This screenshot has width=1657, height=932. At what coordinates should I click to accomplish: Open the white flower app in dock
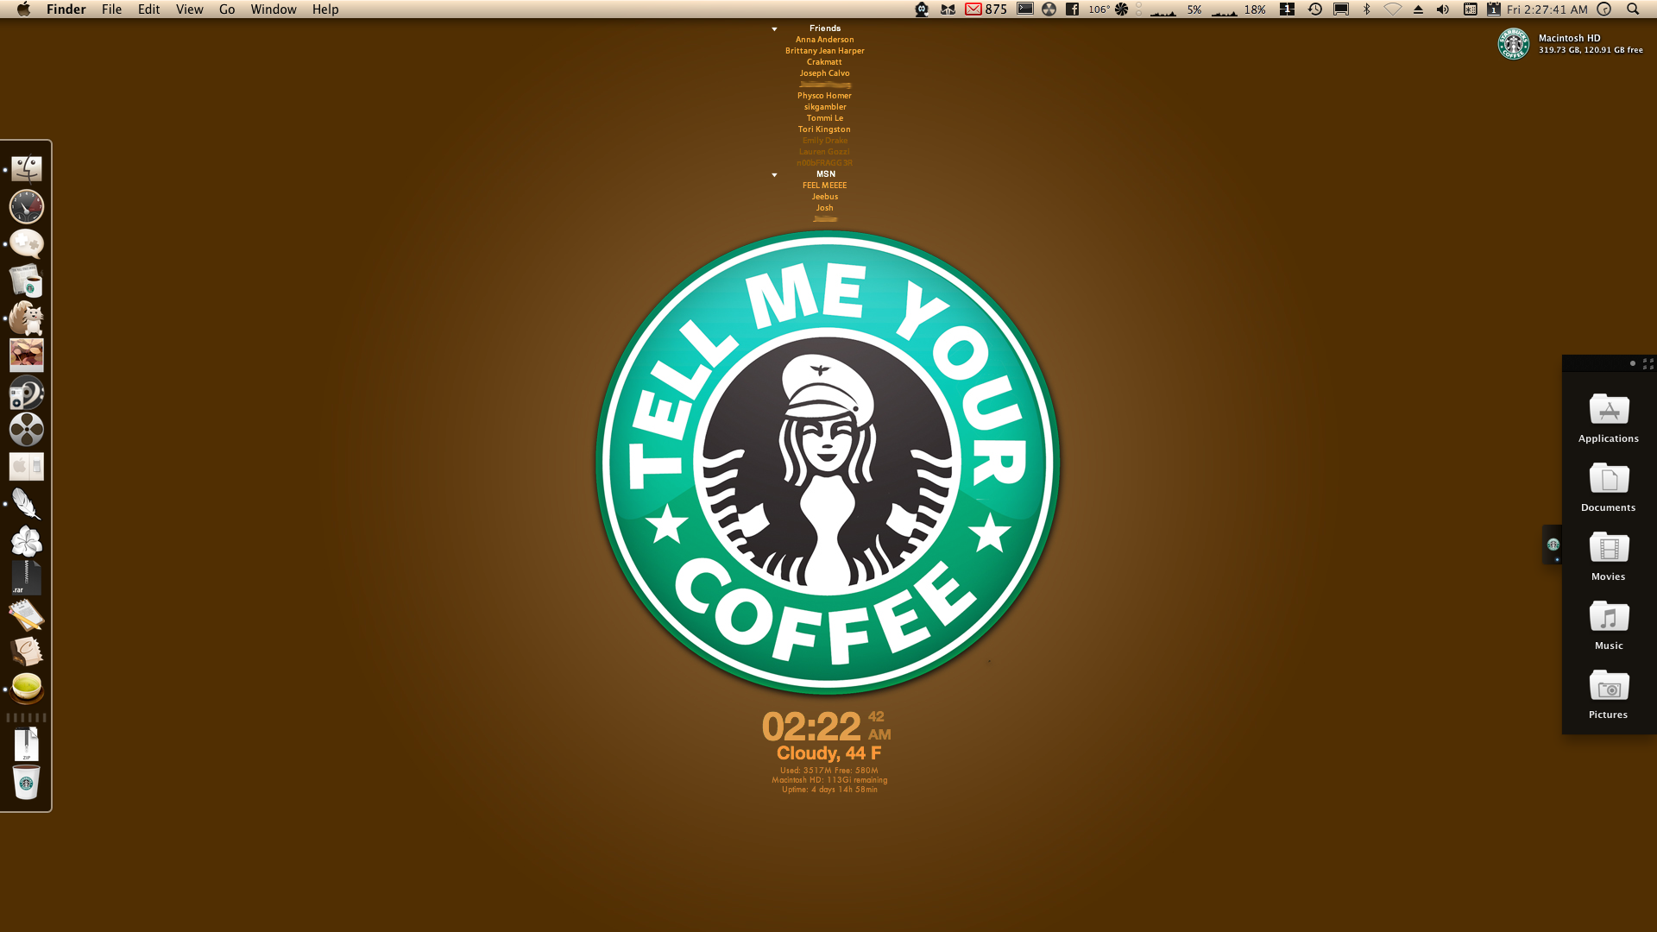click(26, 541)
